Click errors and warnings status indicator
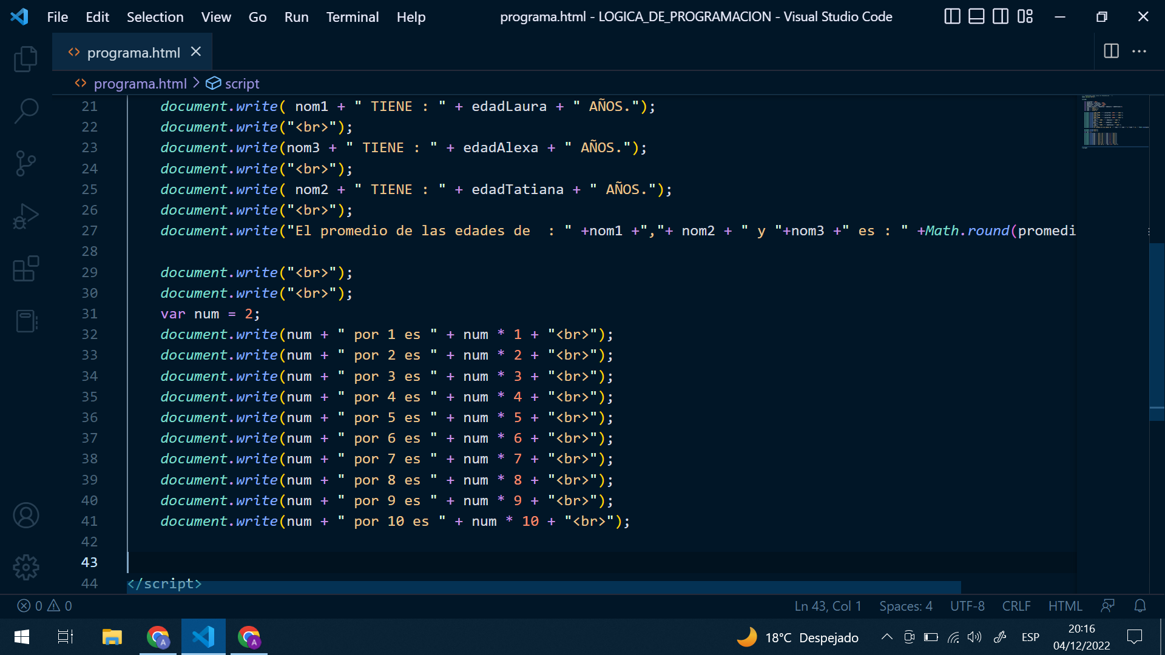This screenshot has height=655, width=1165. (45, 606)
